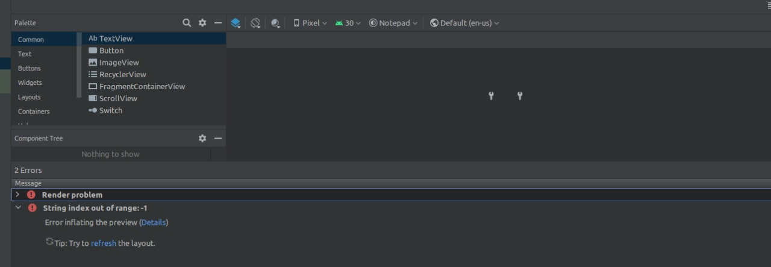Pick TextView from the palette list
Screen dimensions: 771x267
154,39
